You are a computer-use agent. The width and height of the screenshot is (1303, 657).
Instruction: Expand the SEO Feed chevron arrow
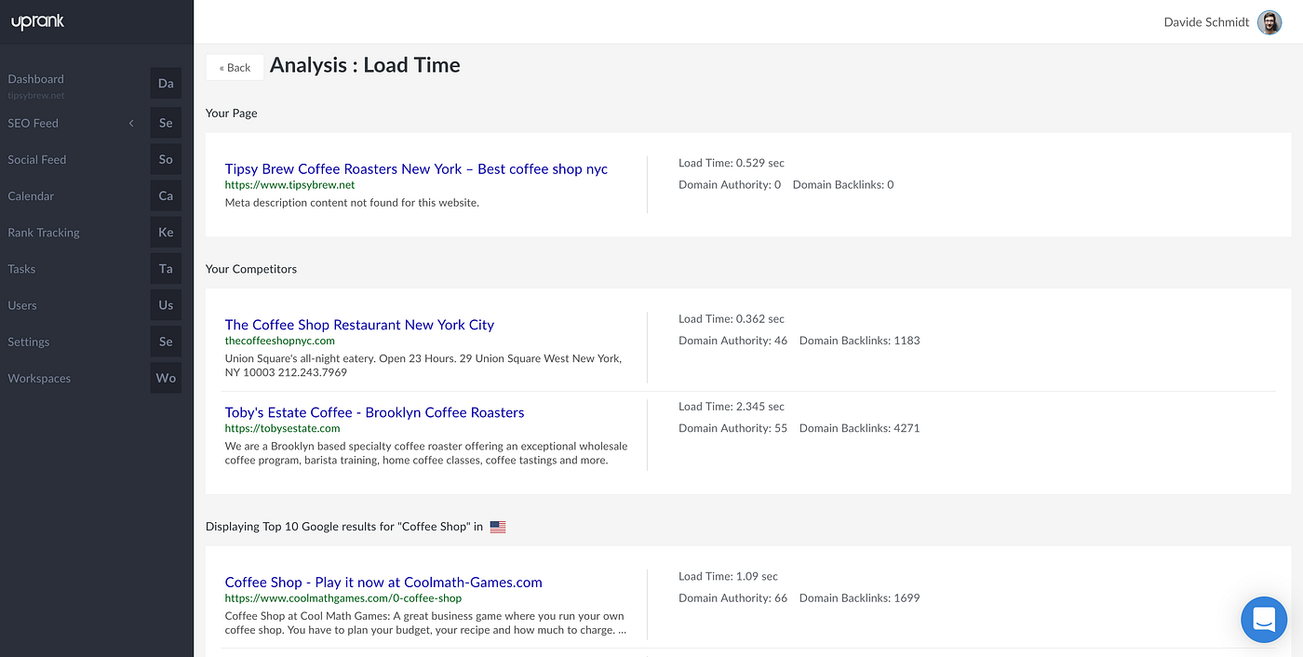coord(131,123)
